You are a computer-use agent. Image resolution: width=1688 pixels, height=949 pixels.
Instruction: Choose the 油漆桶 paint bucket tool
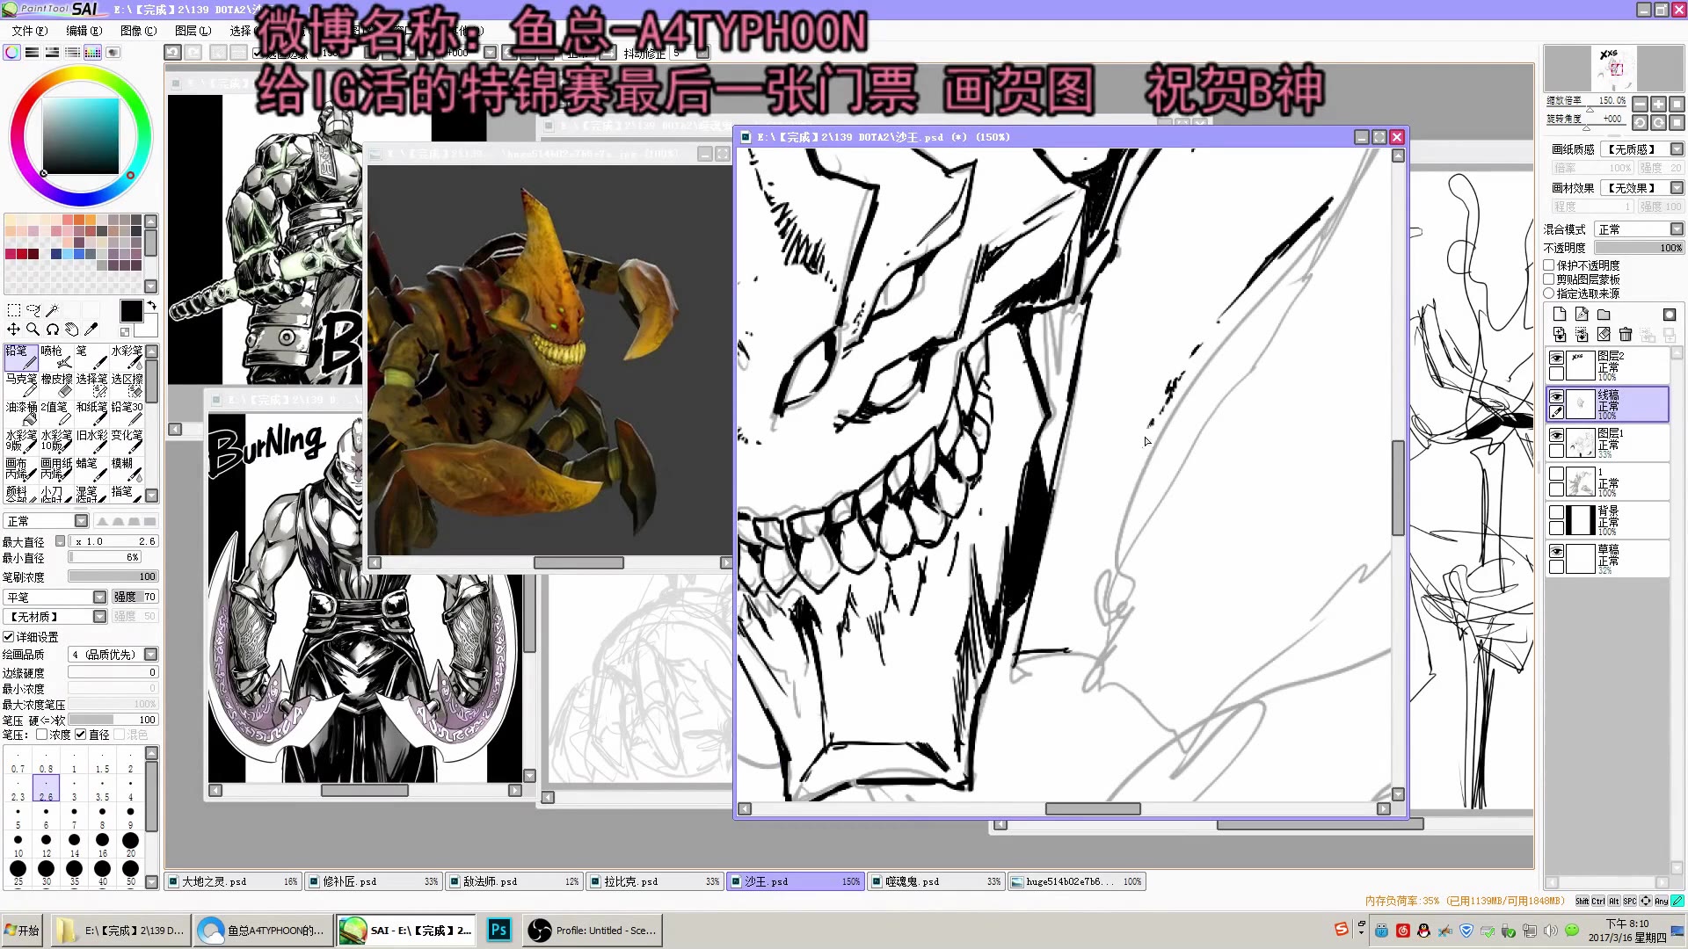click(21, 413)
